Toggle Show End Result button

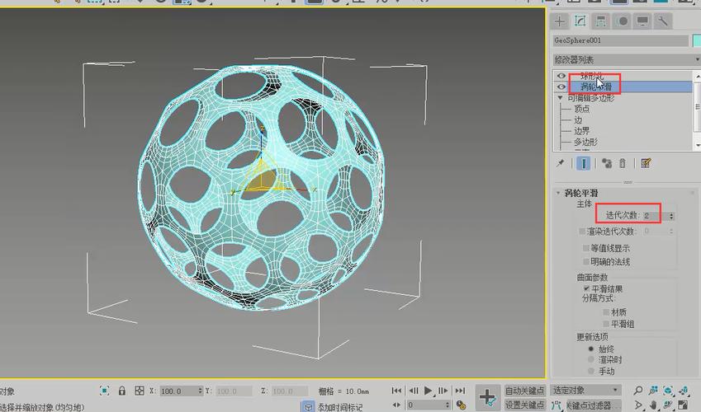584,163
